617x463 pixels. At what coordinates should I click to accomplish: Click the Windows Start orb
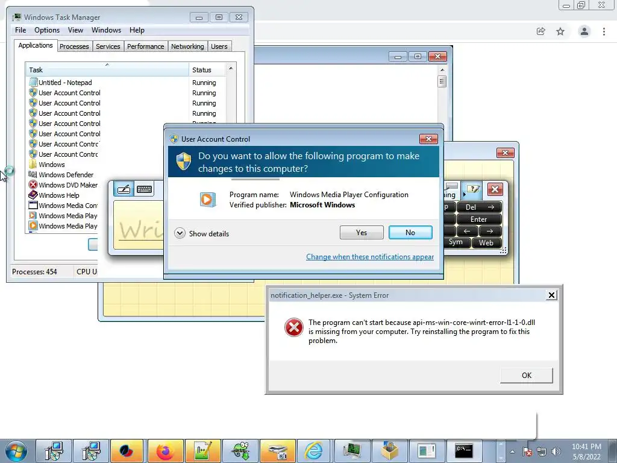[x=16, y=451]
